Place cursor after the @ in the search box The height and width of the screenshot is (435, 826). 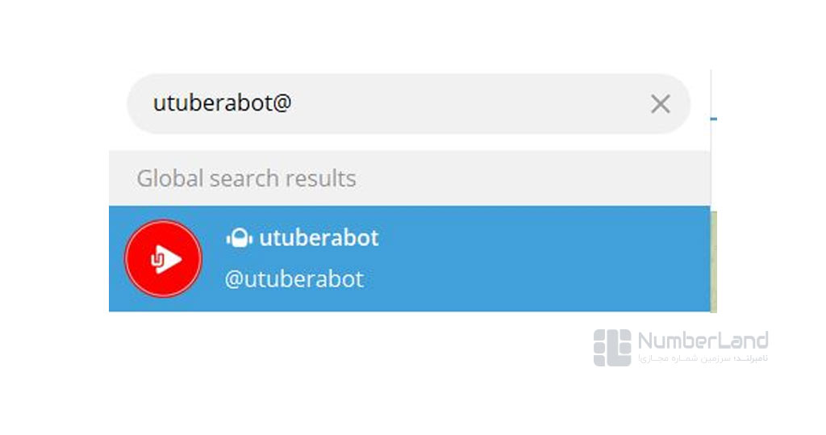[292, 103]
